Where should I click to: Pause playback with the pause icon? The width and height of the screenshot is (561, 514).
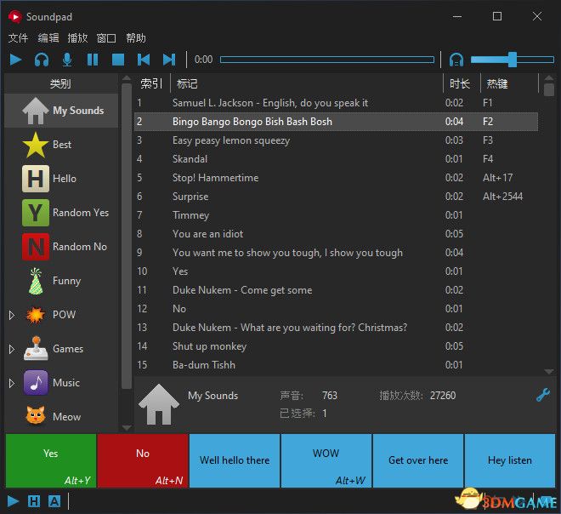pos(93,60)
